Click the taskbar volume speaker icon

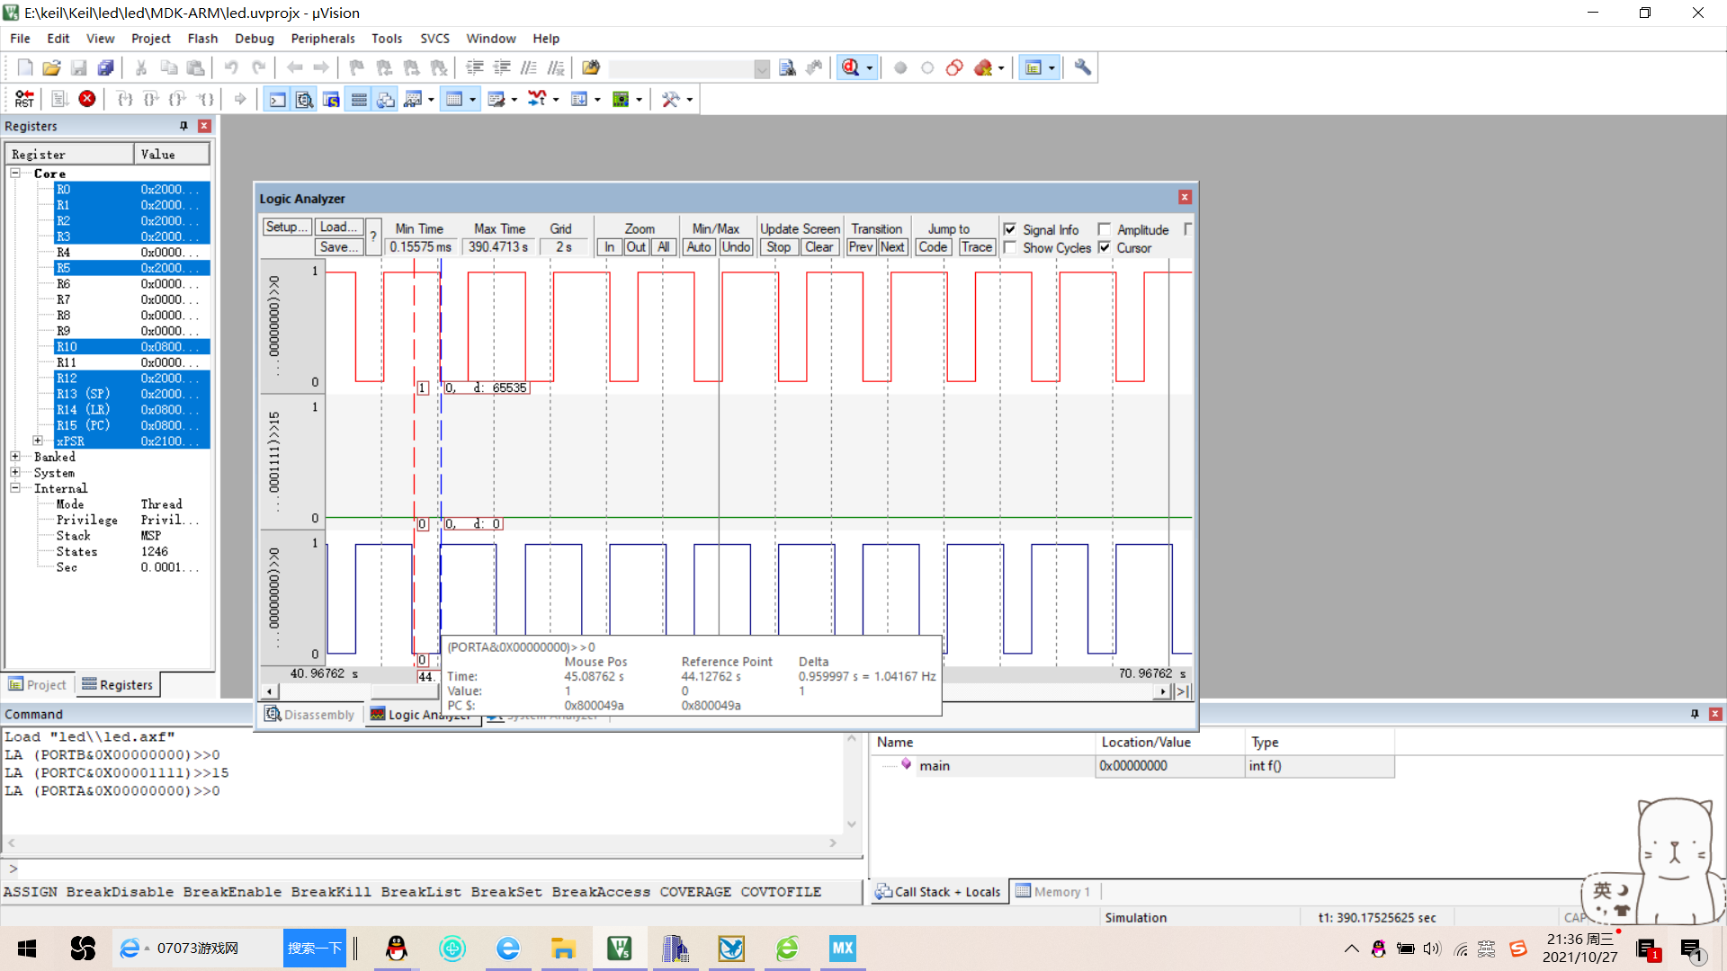click(x=1432, y=949)
